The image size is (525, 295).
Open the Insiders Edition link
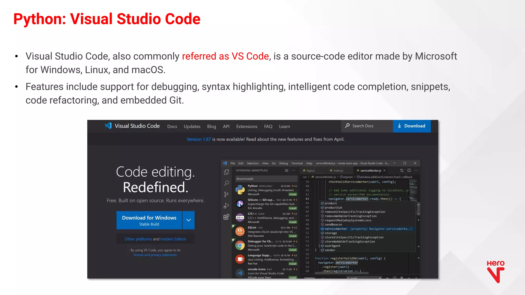pyautogui.click(x=173, y=239)
